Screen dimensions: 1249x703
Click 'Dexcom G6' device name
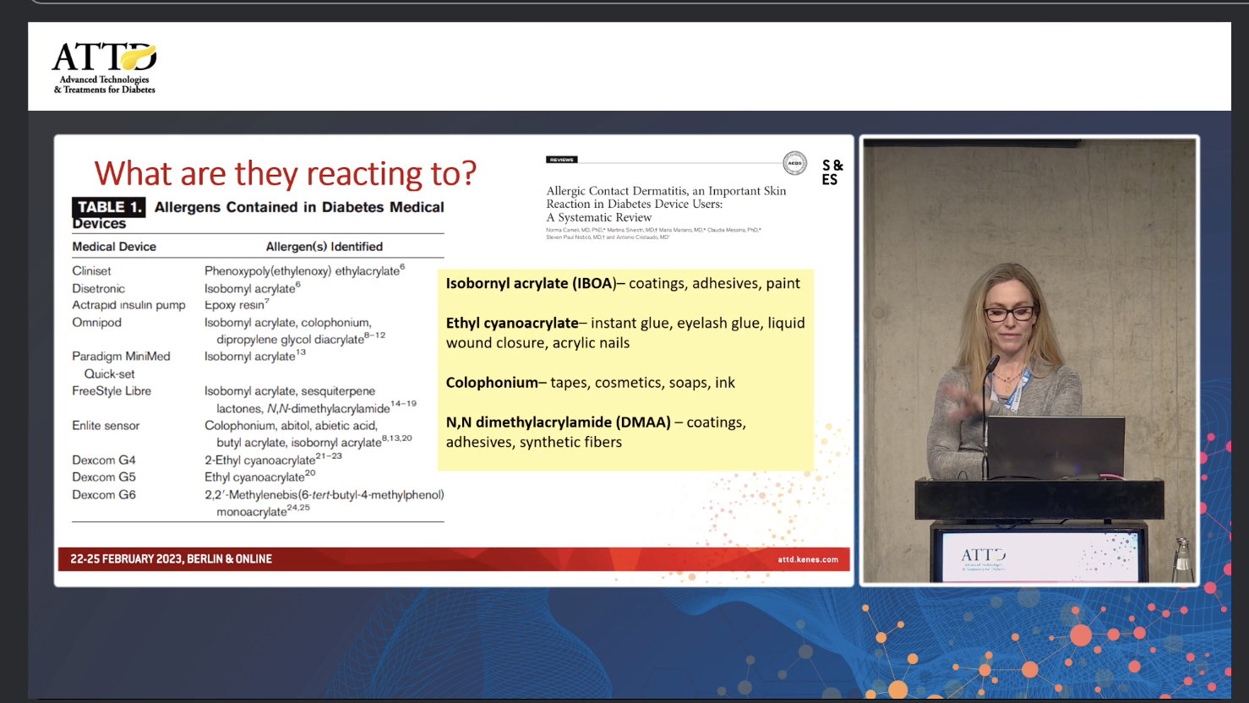tap(104, 495)
